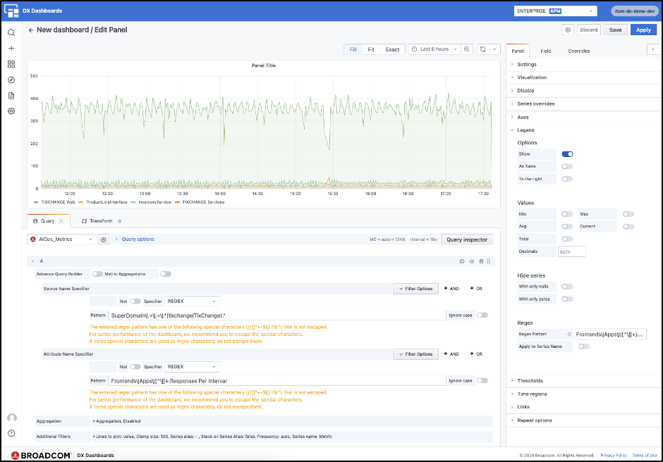Click the zoom out time range icon
Image resolution: width=663 pixels, height=462 pixels.
click(467, 49)
